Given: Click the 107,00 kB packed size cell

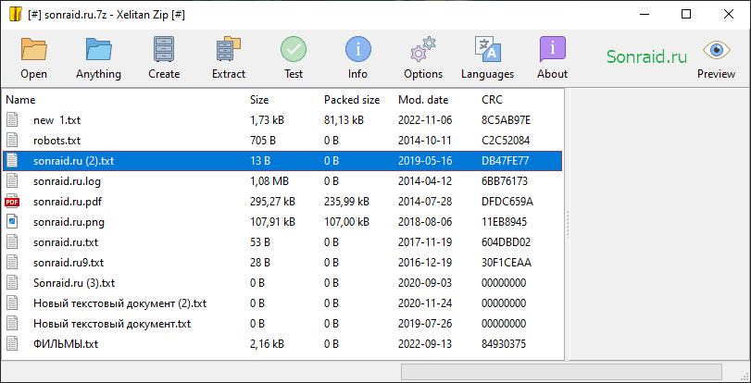Looking at the screenshot, I should click(346, 222).
